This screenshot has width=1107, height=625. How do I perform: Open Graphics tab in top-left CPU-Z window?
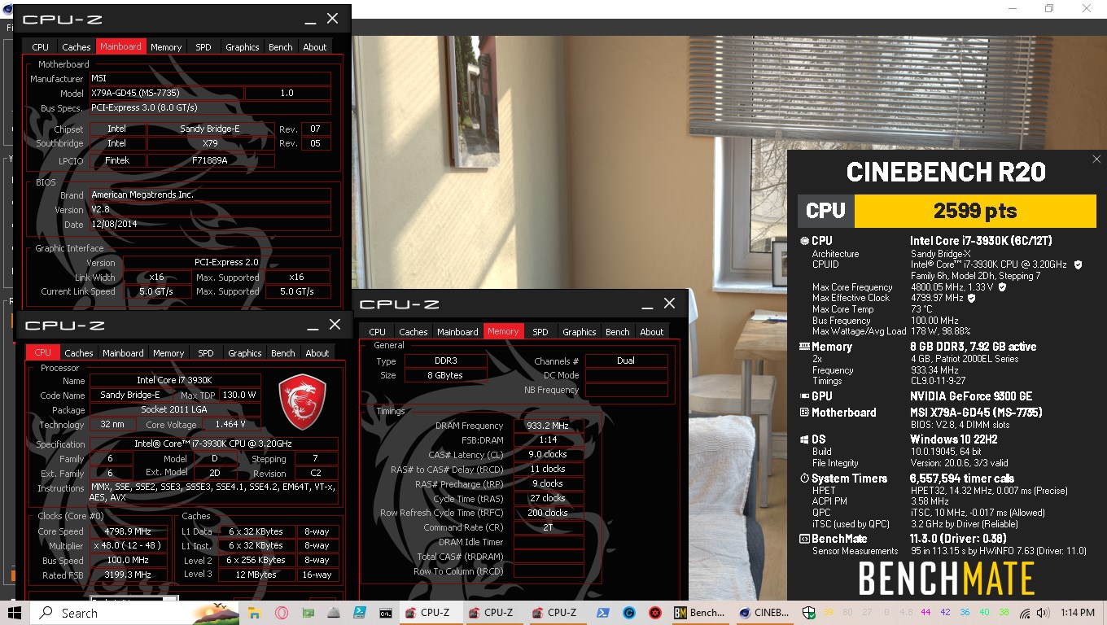click(243, 47)
